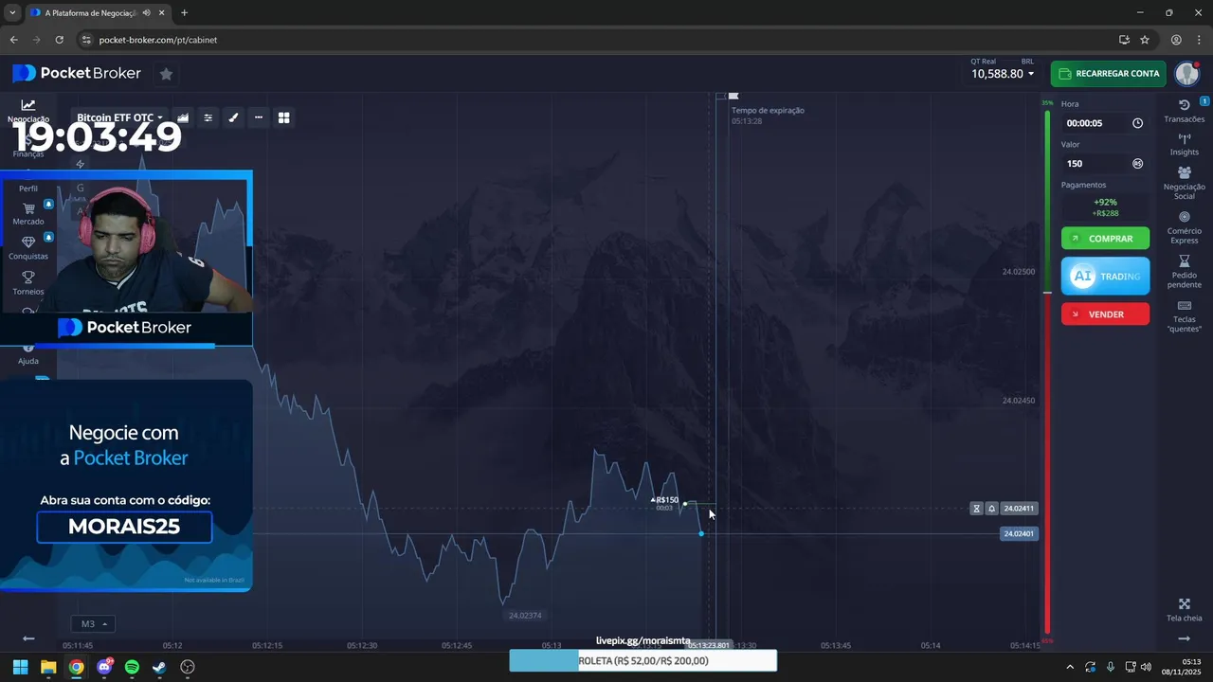The height and width of the screenshot is (682, 1213).
Task: Open the Mercado shopping cart section
Action: tap(28, 213)
